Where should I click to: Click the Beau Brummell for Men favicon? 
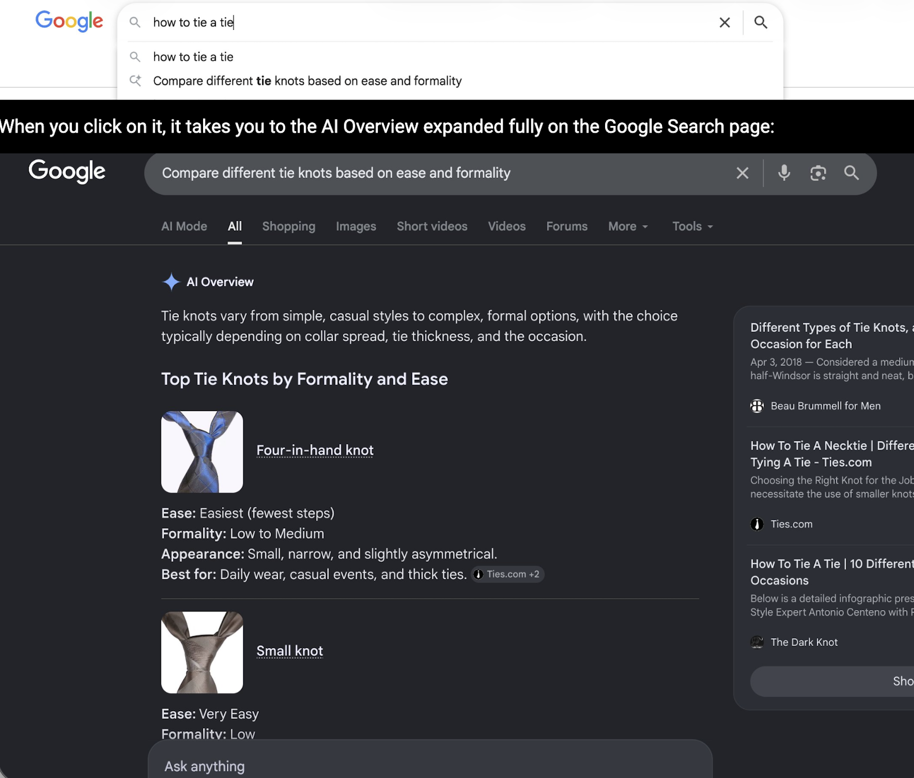(757, 406)
